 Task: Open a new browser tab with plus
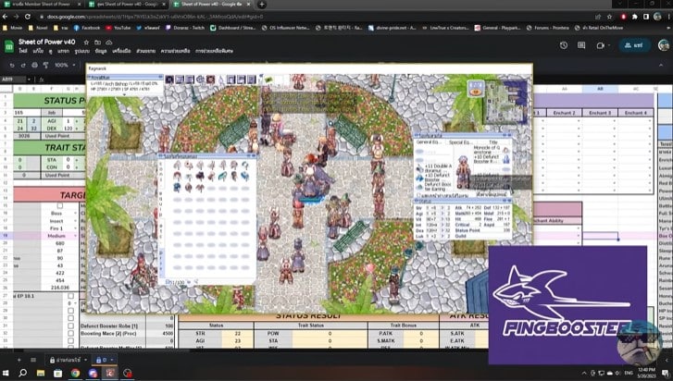[x=262, y=5]
